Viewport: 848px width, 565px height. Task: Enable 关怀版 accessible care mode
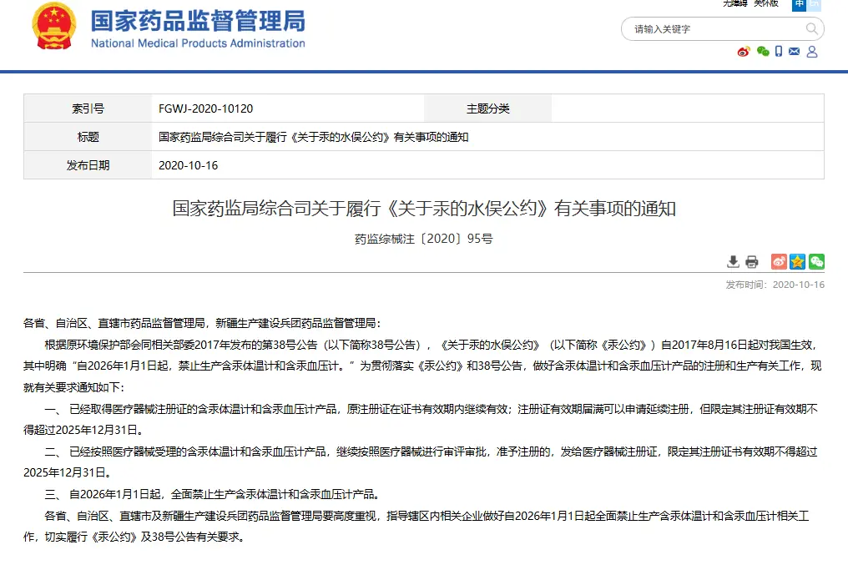pyautogui.click(x=765, y=3)
